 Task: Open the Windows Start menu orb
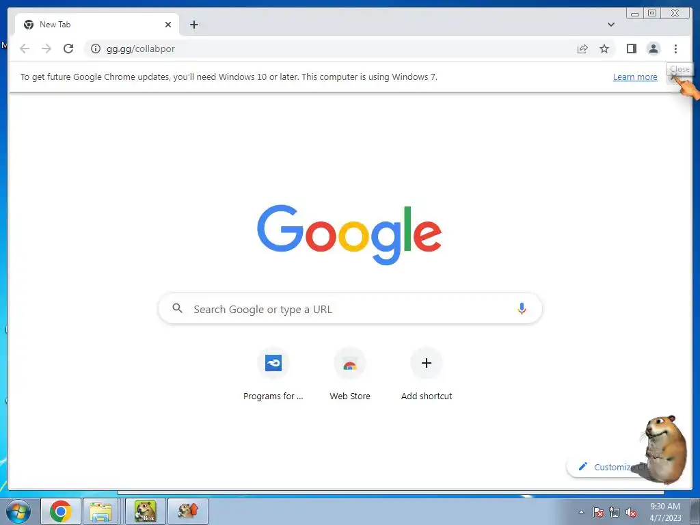(18, 511)
